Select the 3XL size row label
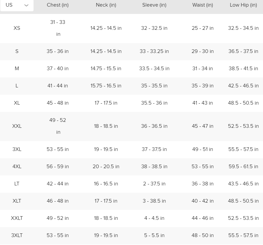This screenshot has width=263, height=245. pos(17,149)
